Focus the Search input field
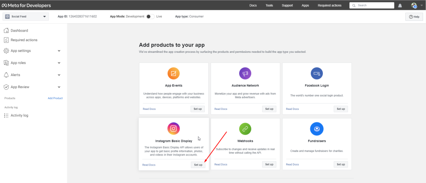Image resolution: width=426 pixels, height=183 pixels. [x=372, y=5]
